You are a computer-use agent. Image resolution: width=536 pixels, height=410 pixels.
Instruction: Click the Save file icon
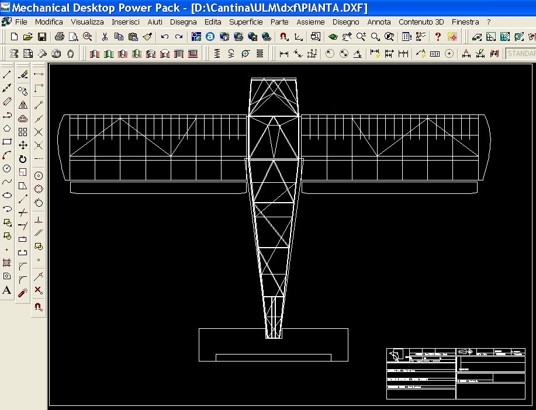42,37
